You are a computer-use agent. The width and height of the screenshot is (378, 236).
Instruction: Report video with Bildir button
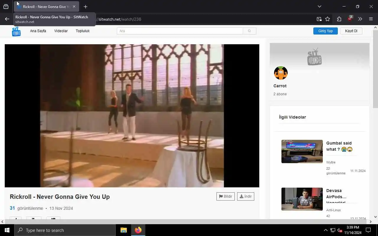[x=226, y=196]
